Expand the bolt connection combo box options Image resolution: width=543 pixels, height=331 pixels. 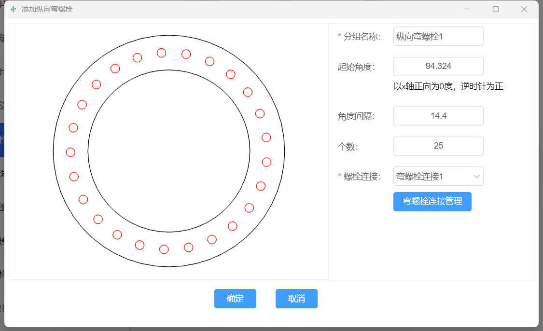coord(438,176)
